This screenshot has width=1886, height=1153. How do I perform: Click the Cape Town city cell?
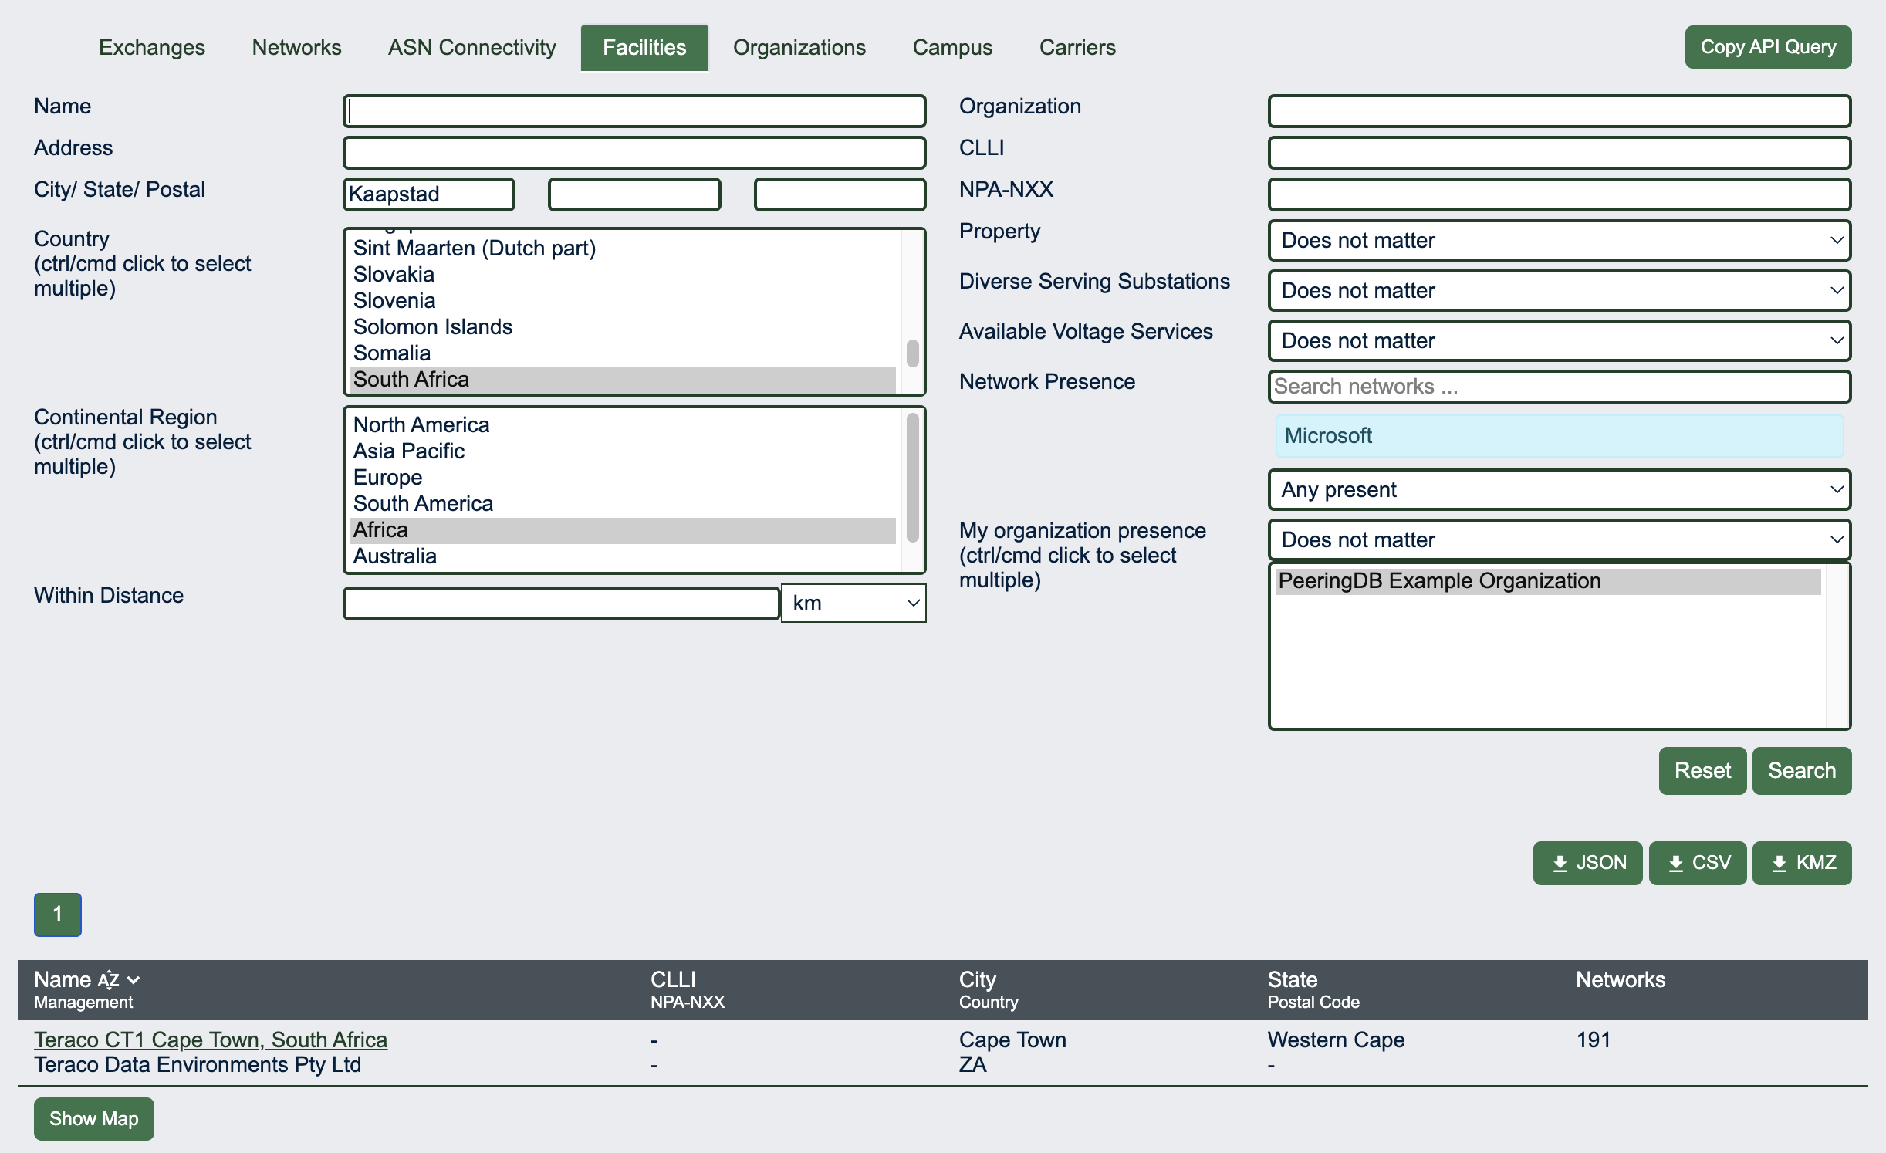click(1012, 1040)
